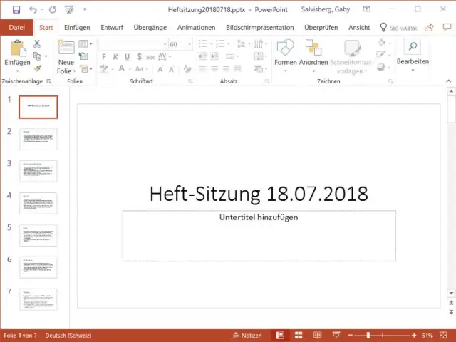Image resolution: width=456 pixels, height=342 pixels.
Task: Start slide show from status bar icon
Action: (x=336, y=336)
